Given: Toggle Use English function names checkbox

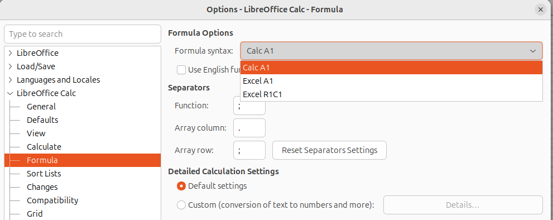Looking at the screenshot, I should pos(181,70).
